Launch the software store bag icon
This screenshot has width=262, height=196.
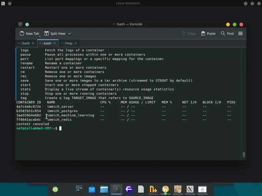pos(92,189)
